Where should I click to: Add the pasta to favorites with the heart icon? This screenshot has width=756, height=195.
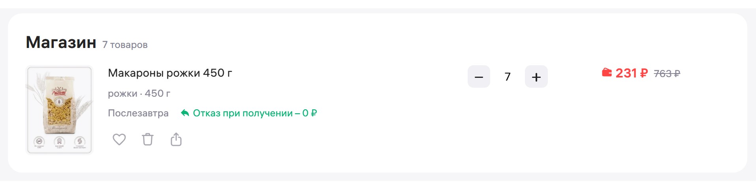click(119, 140)
